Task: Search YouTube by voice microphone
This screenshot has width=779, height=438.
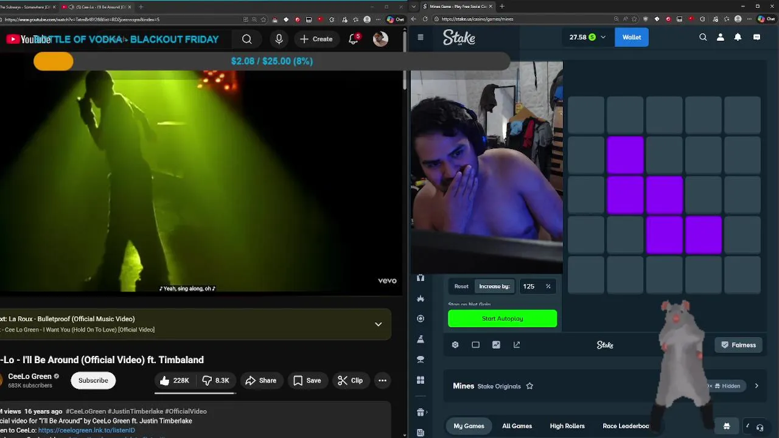Action: click(279, 39)
